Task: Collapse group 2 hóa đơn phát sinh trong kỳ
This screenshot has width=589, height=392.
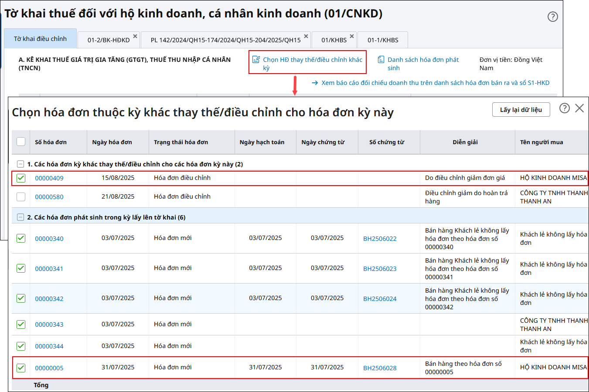Action: click(20, 217)
